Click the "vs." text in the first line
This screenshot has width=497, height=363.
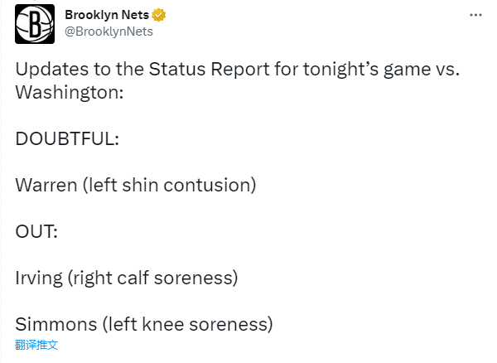(x=445, y=70)
